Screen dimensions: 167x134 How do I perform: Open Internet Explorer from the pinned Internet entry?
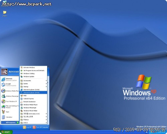coord(10,79)
